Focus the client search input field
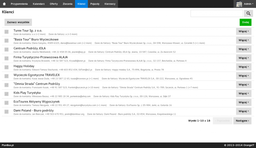Viewport: 256px width, 148px height. tap(217, 14)
